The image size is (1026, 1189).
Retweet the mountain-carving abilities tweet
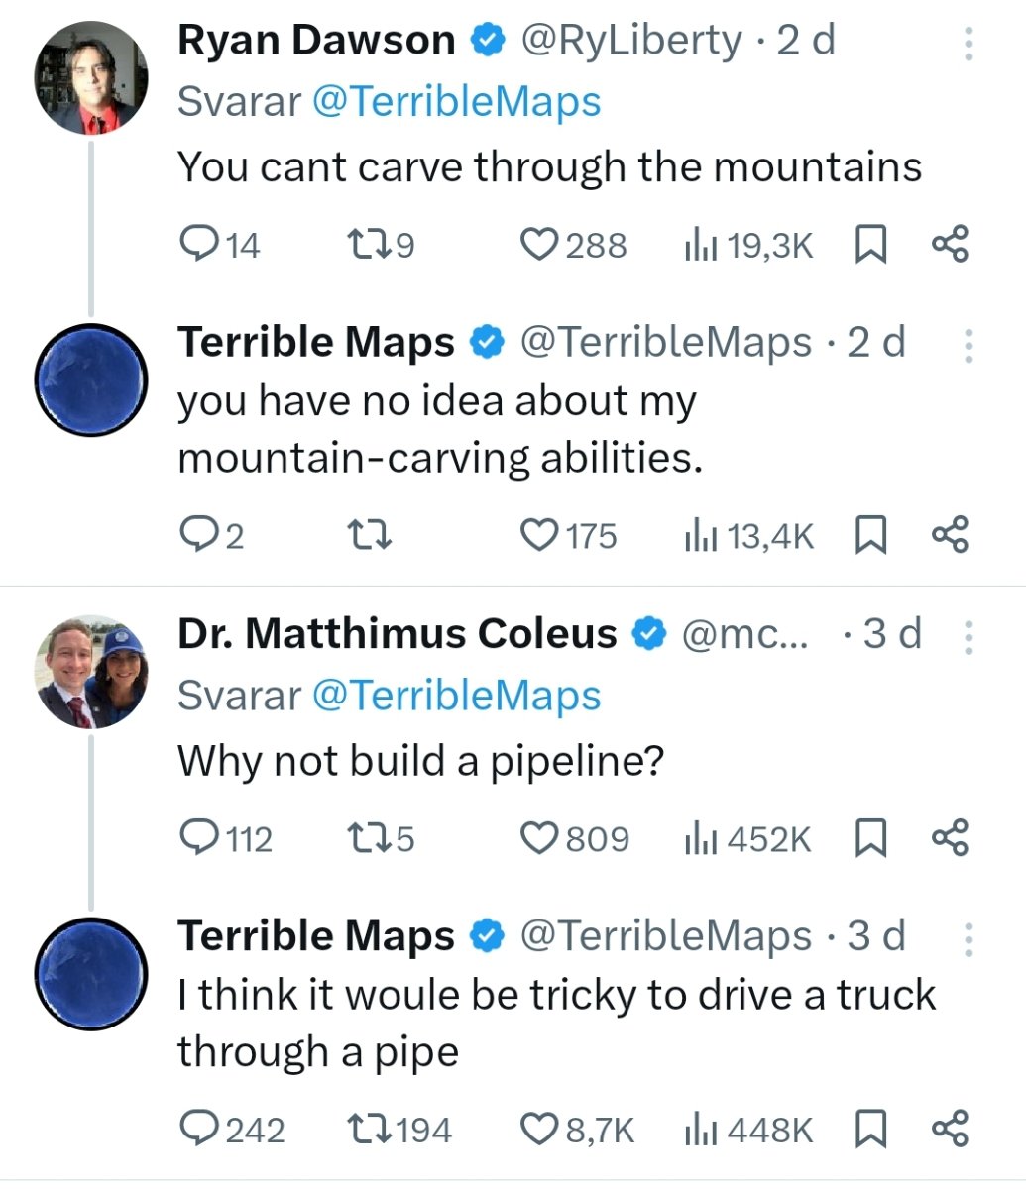372,535
